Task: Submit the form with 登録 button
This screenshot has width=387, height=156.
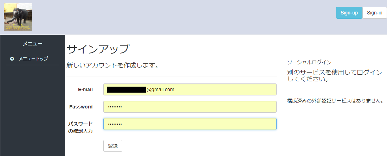Action: 112,146
